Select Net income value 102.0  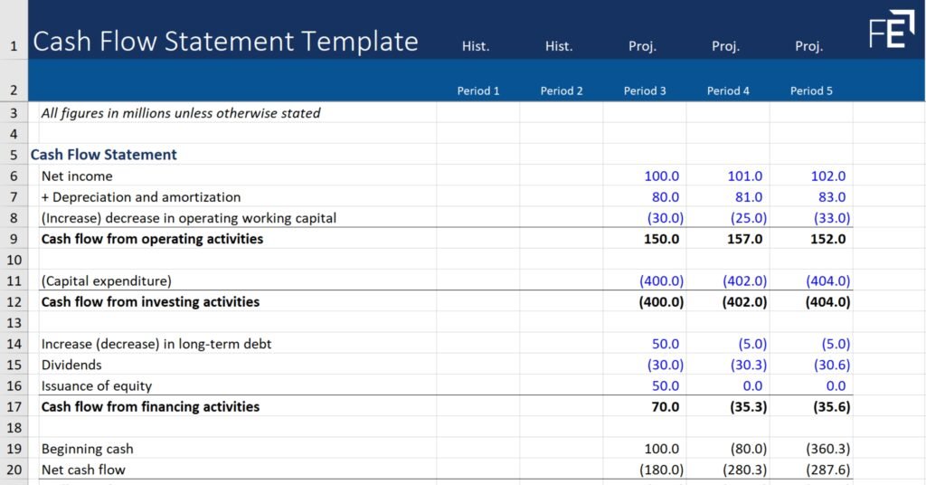point(828,176)
